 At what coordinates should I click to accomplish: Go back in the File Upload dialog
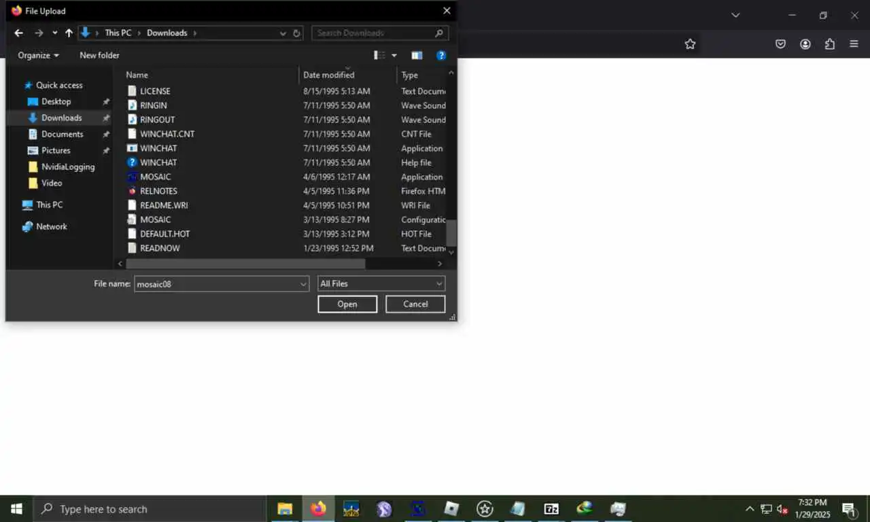[x=18, y=33]
